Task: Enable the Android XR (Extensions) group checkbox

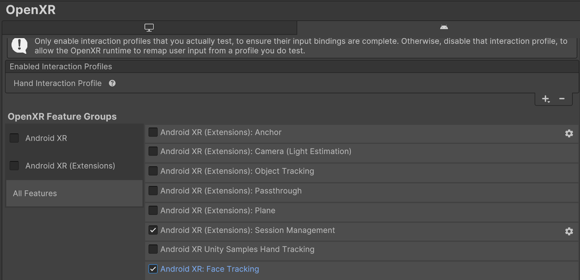Action: coord(14,166)
